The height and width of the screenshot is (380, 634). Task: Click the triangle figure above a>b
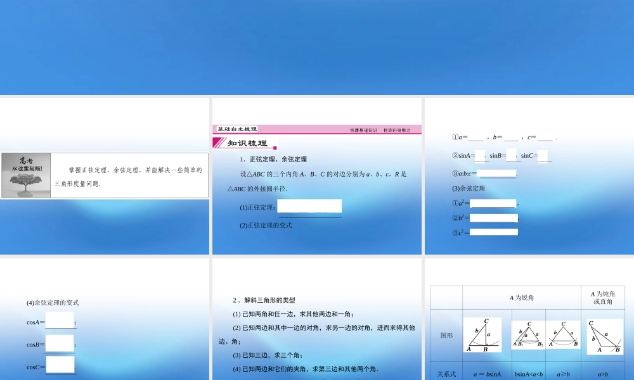(x=605, y=337)
